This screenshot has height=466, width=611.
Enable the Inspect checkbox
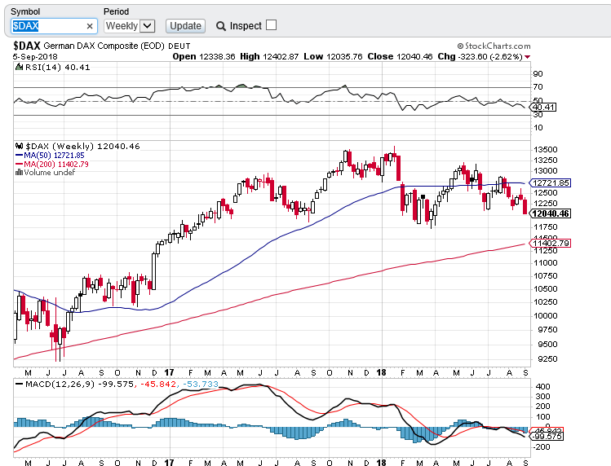271,25
